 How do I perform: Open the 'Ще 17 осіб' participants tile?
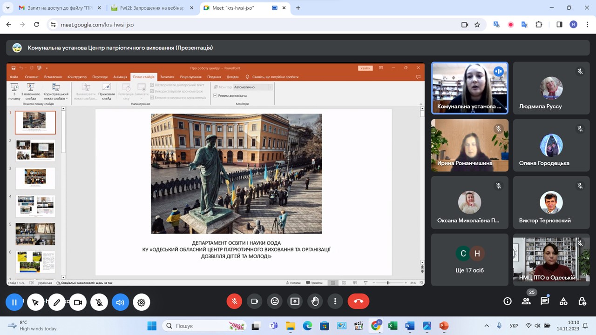pos(469,260)
